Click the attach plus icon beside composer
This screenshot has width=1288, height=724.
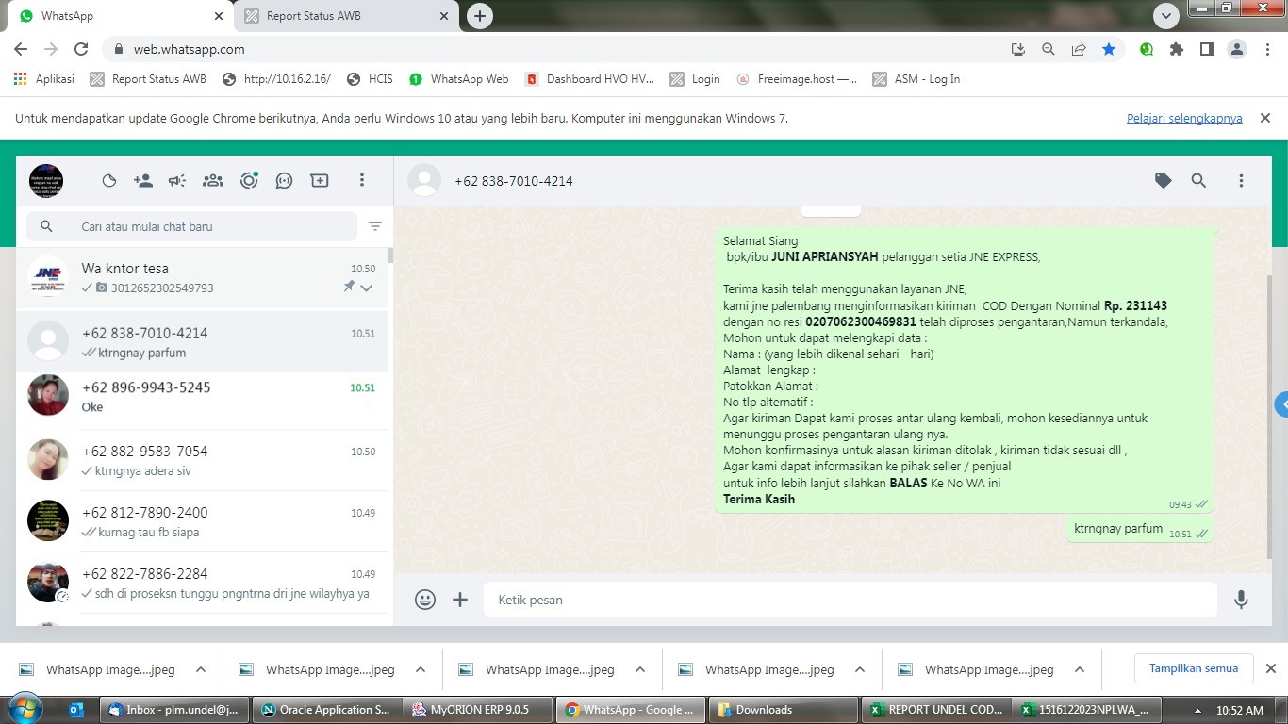460,600
